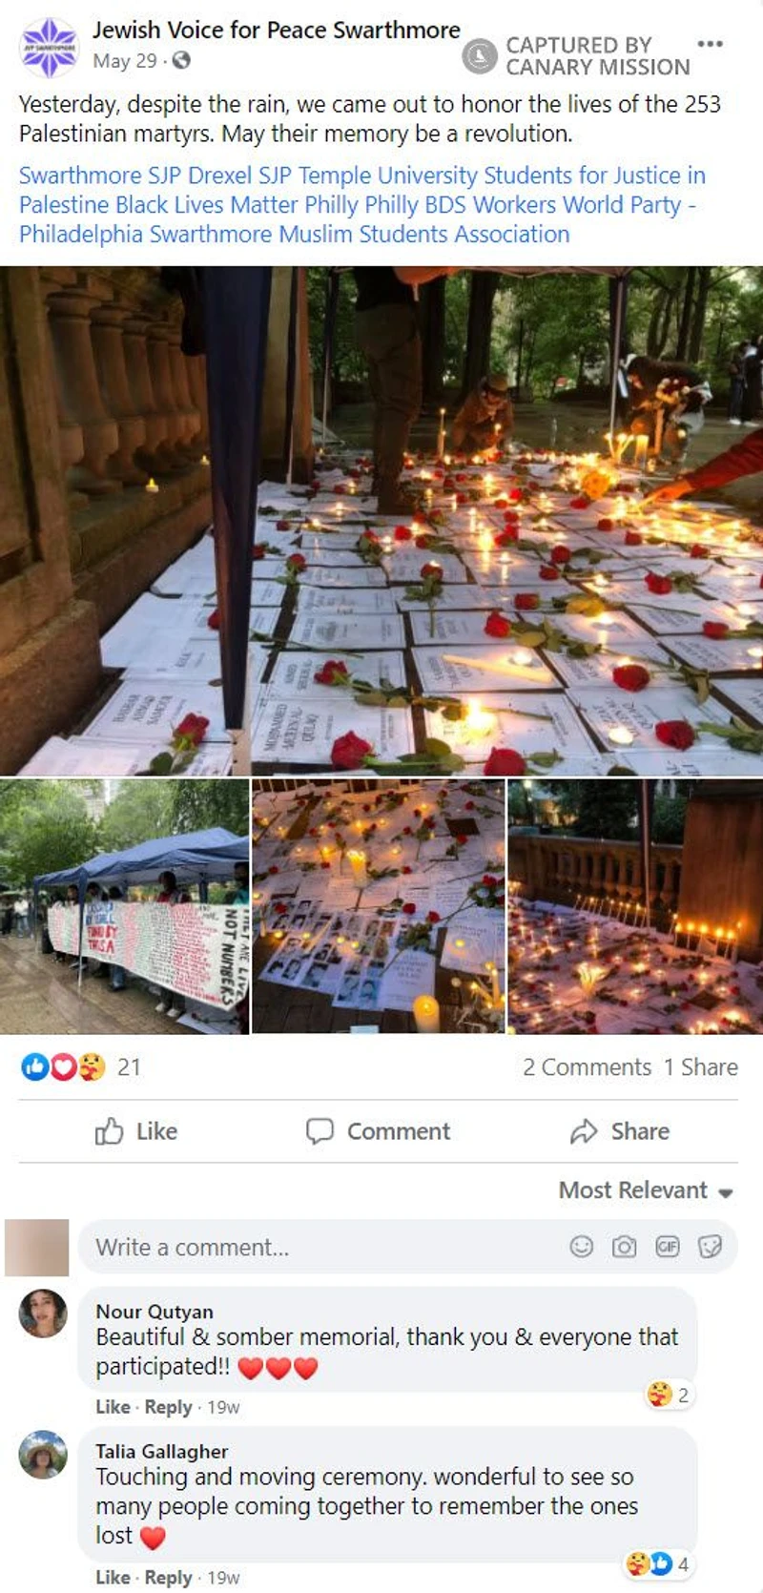This screenshot has height=1593, width=763.
Task: Click into Write a comment field
Action: (408, 1247)
